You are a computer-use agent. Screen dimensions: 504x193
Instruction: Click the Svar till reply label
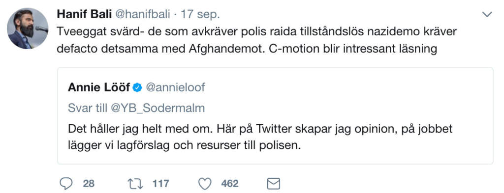(x=88, y=109)
